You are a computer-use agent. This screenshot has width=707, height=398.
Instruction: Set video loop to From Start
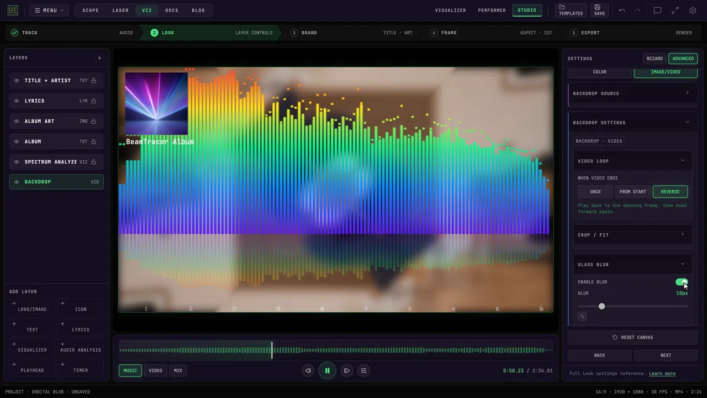pyautogui.click(x=633, y=192)
